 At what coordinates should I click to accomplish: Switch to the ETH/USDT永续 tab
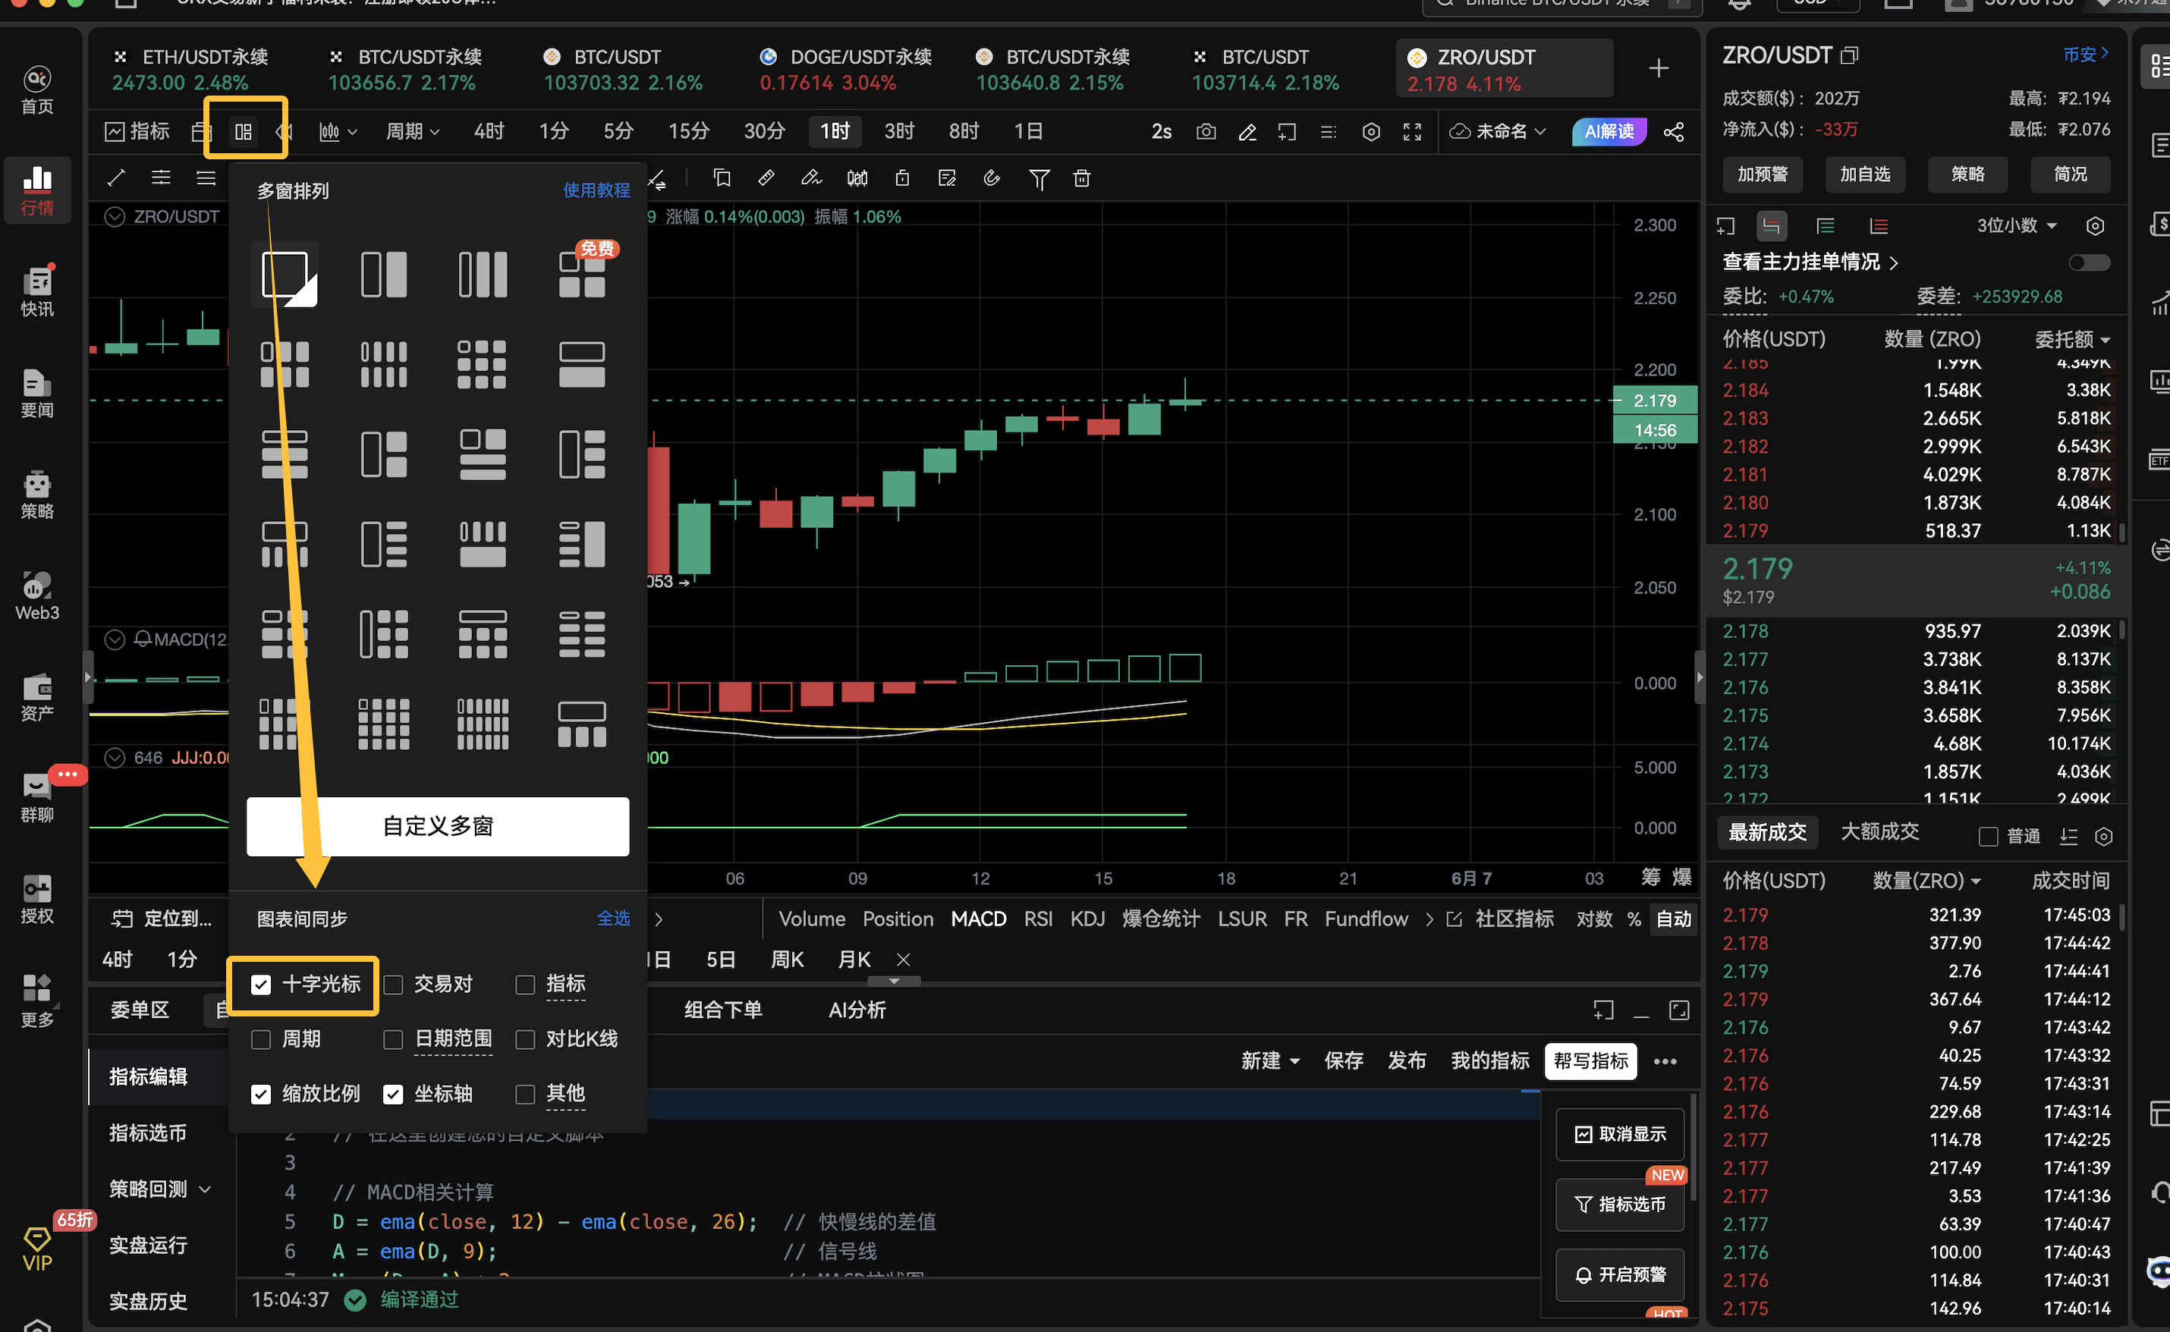(x=190, y=69)
